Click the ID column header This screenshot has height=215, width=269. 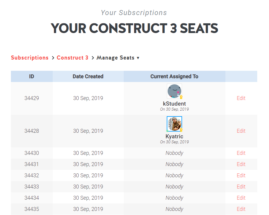(x=32, y=76)
